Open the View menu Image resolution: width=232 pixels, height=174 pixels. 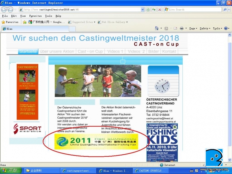pos(23,16)
